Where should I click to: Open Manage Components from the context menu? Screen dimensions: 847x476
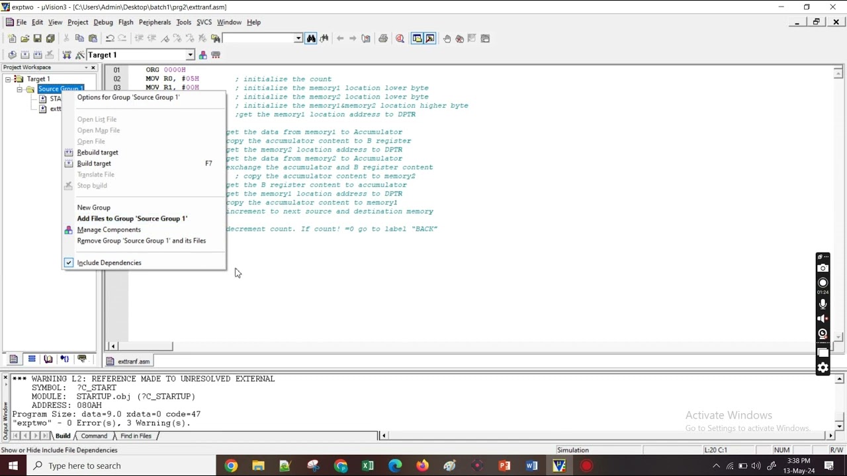click(109, 229)
